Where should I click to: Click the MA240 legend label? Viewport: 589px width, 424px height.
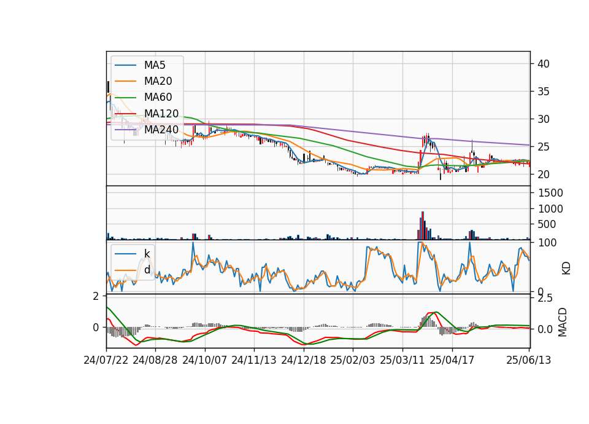(x=161, y=130)
